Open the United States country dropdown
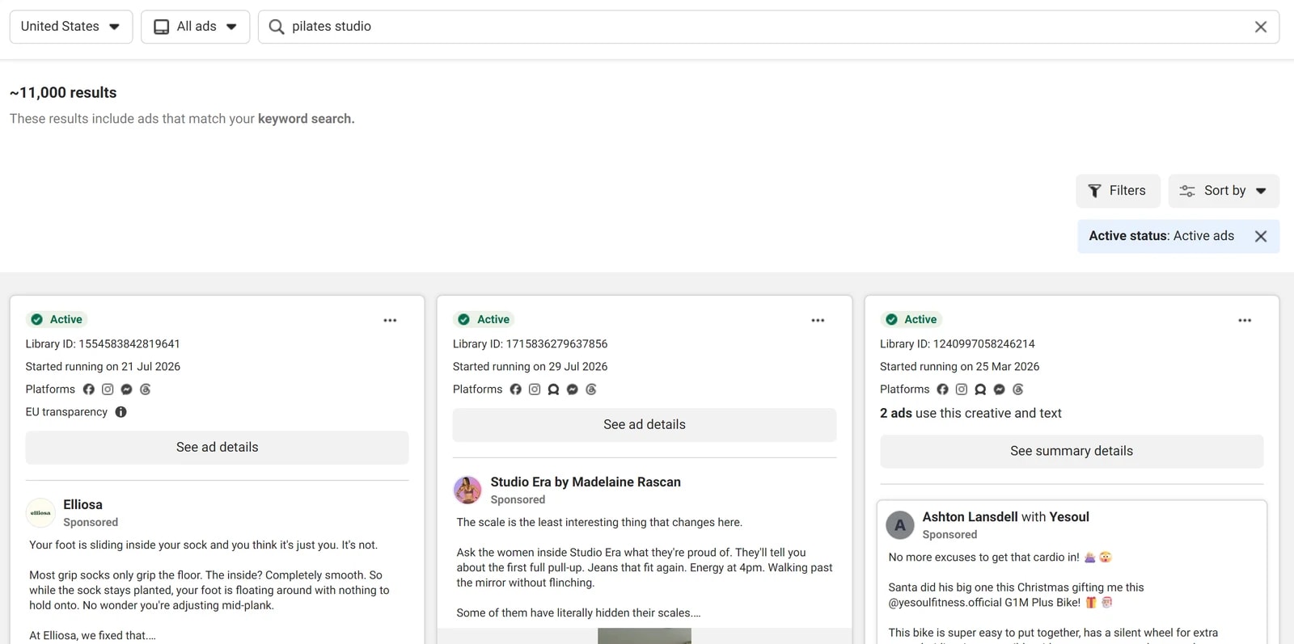Screen dimensions: 1294x644 click(71, 27)
